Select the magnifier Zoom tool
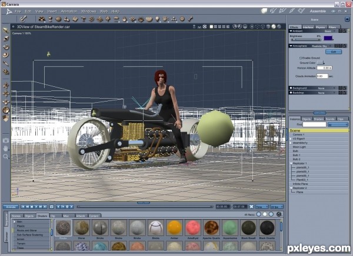The width and height of the screenshot is (353, 256). (x=6, y=156)
